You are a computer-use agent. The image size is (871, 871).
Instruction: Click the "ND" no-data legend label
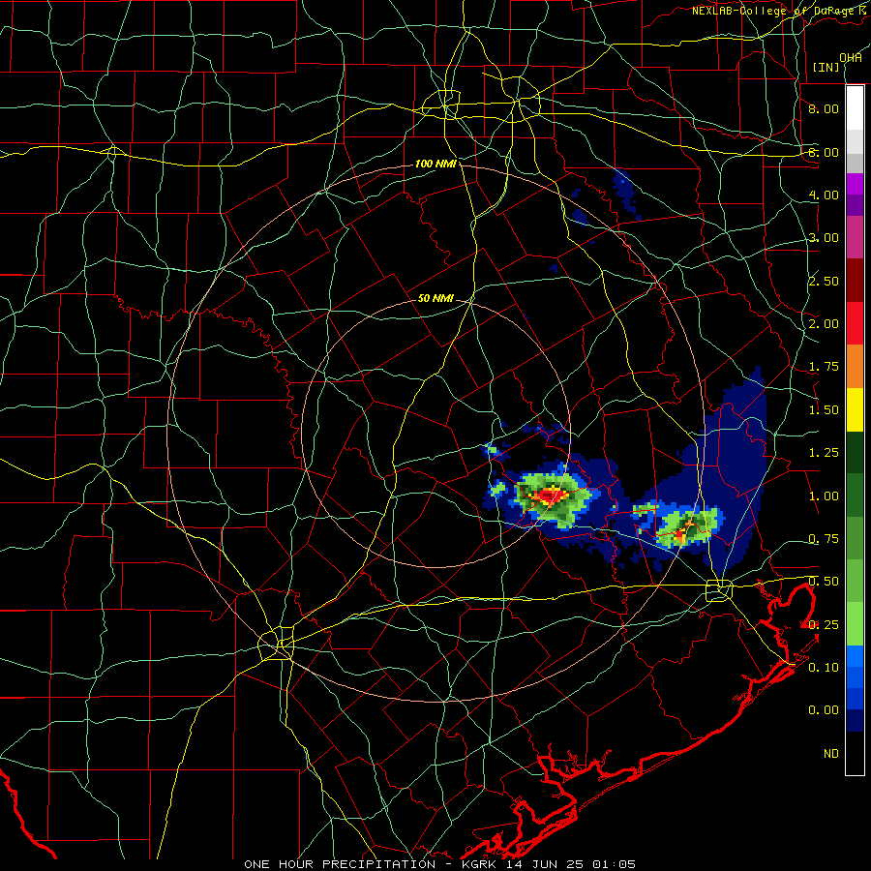(x=831, y=754)
